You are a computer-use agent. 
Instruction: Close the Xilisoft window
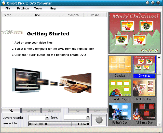[x=158, y=3]
